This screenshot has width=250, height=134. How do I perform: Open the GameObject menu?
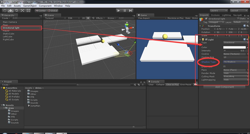tap(30, 6)
